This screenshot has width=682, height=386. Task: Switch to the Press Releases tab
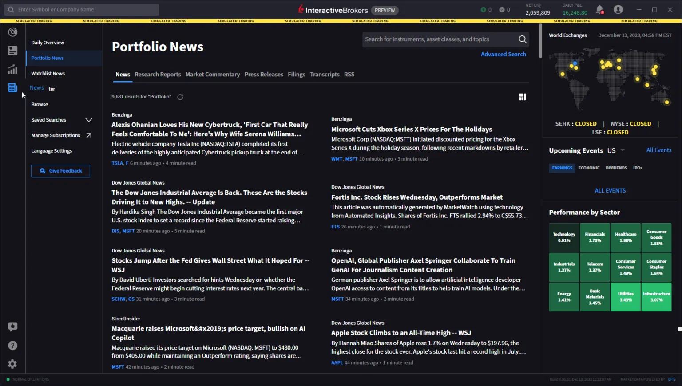[x=264, y=75]
